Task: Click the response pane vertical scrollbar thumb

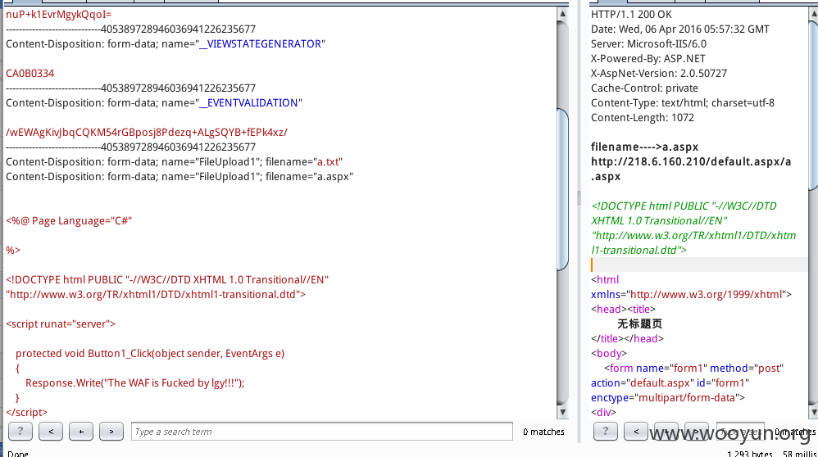Action: (x=813, y=106)
